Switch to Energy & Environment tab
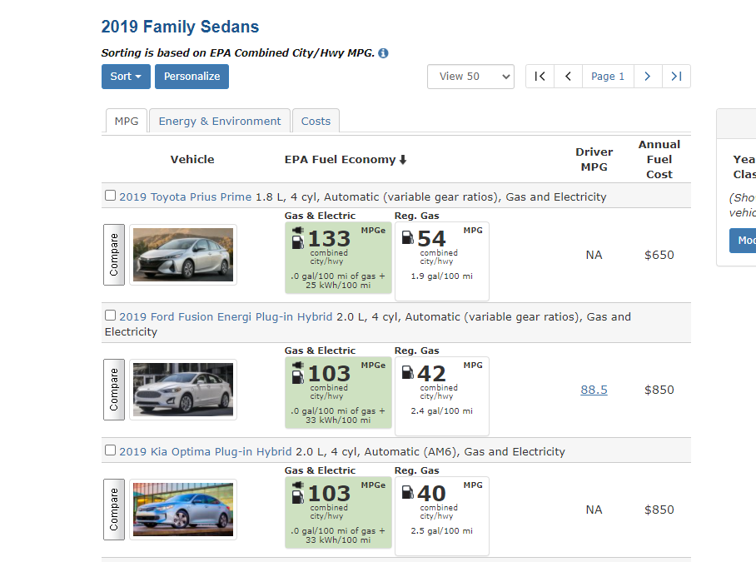Screen dimensions: 756x562 220,121
